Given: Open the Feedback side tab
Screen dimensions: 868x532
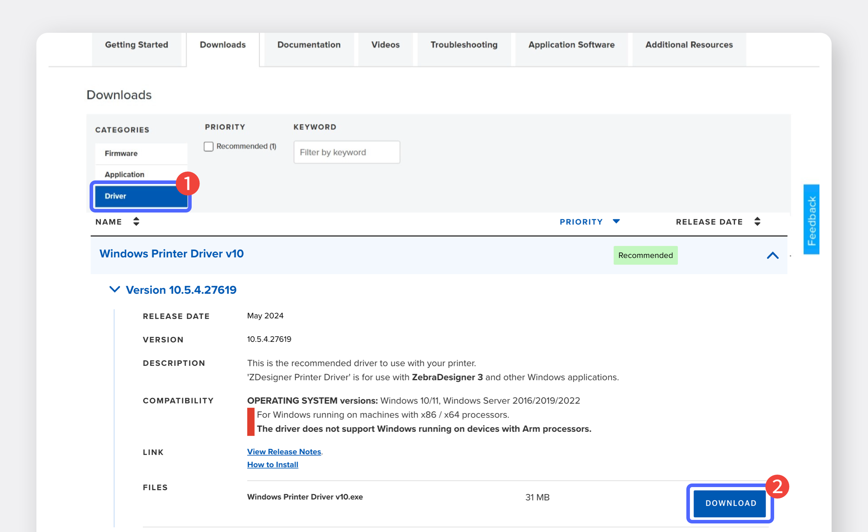Looking at the screenshot, I should coord(811,220).
